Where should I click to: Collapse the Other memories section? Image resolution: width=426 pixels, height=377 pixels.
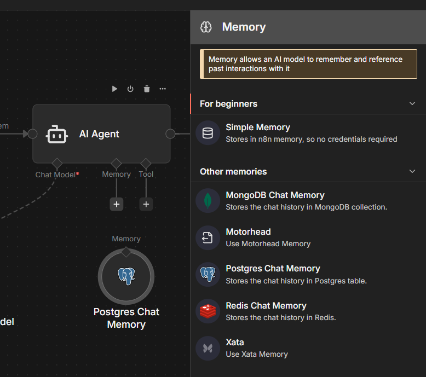tap(412, 171)
